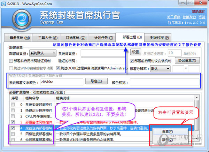The image size is (209, 152).
Task: Enable 部署前启用密码验证机制 checkbox
Action: (x=11, y=61)
